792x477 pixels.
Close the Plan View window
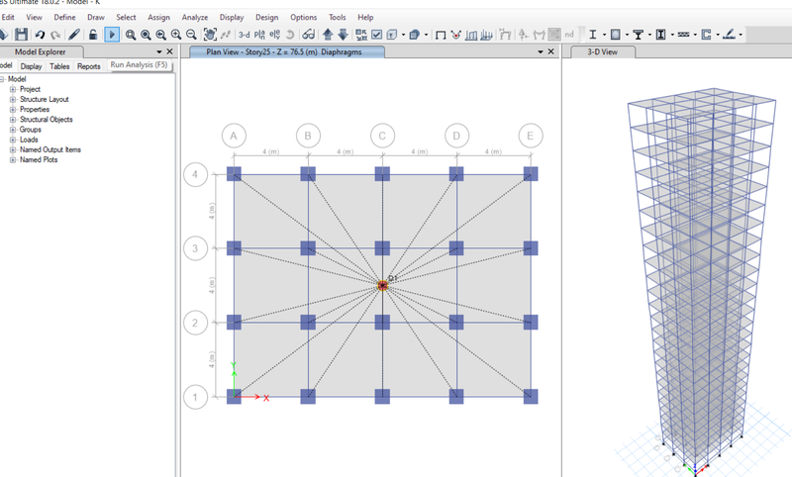pyautogui.click(x=551, y=52)
